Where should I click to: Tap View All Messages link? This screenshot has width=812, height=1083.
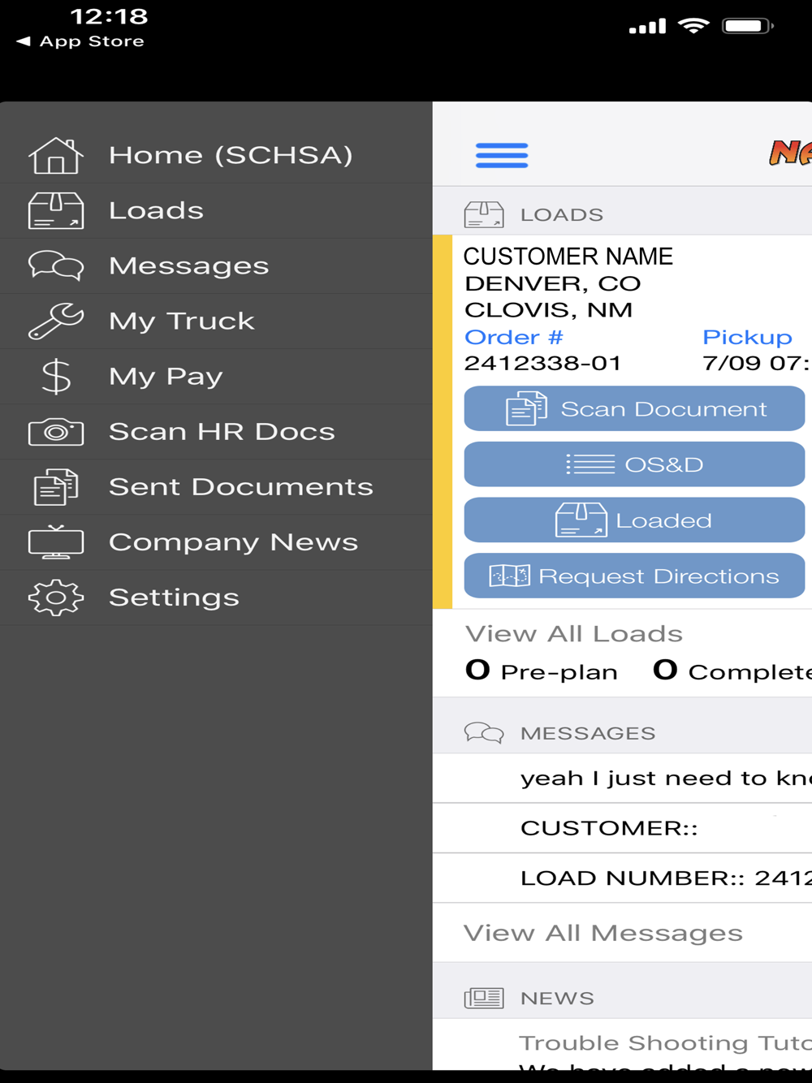pos(603,934)
